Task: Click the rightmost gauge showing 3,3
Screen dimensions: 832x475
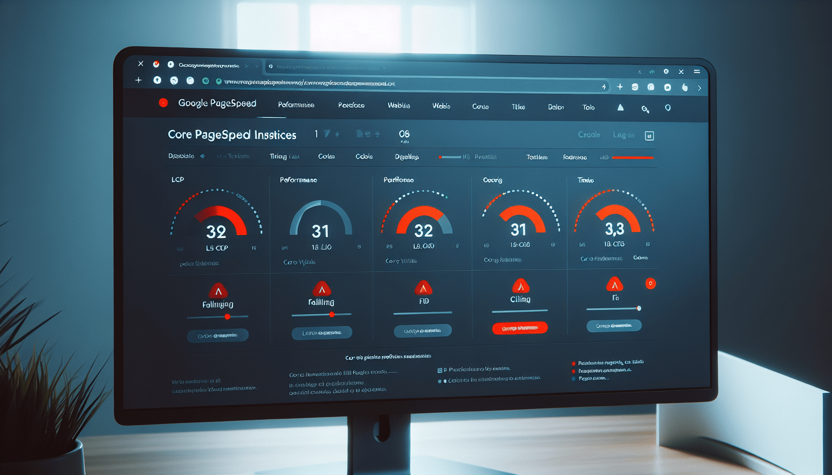Action: pos(614,218)
